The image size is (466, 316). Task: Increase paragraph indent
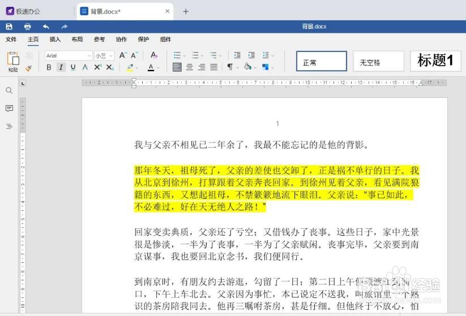pyautogui.click(x=252, y=55)
